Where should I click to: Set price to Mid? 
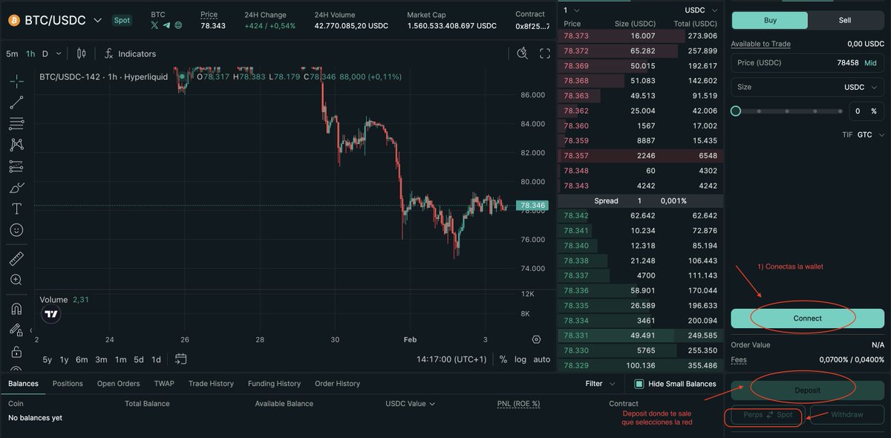[x=870, y=63]
